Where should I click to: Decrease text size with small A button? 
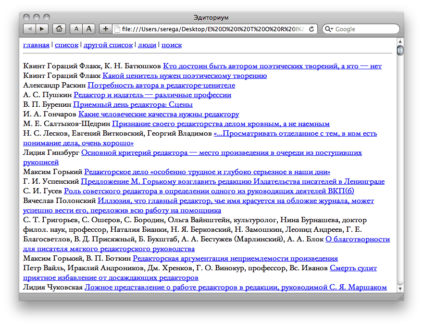(76, 29)
